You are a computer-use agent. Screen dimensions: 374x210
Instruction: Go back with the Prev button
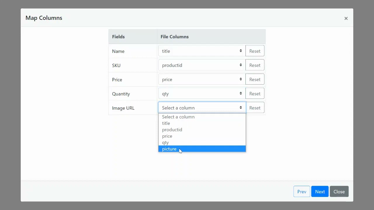pyautogui.click(x=302, y=192)
